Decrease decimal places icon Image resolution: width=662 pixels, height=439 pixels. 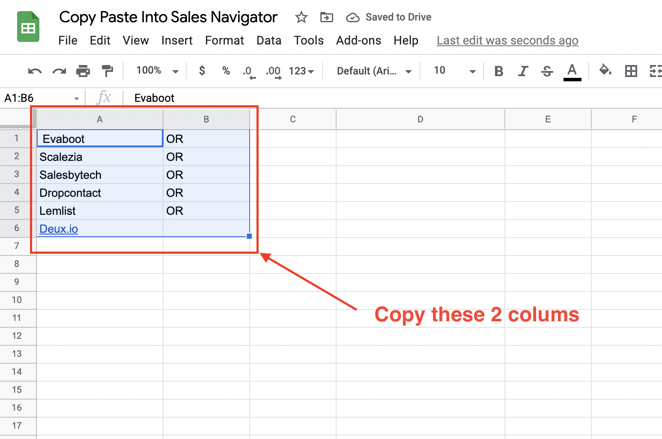pos(249,72)
